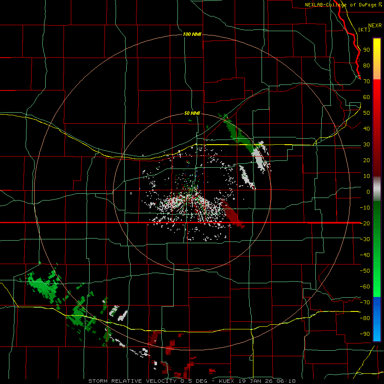Click the 30 value on the velocity scale
Screen dimensions: 384x384
click(x=367, y=145)
